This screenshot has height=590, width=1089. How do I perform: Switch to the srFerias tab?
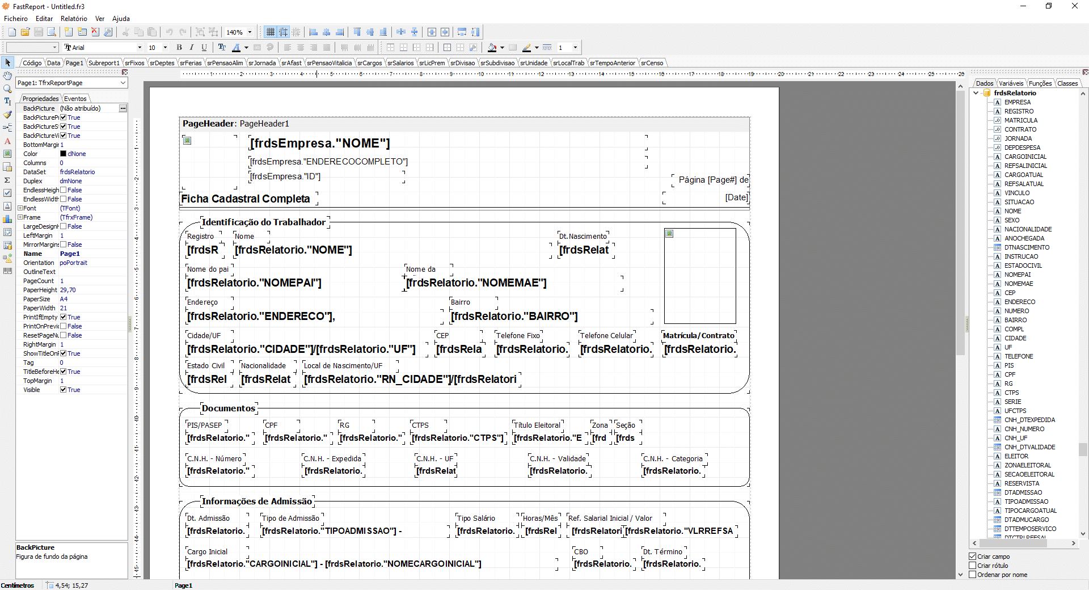pos(191,63)
